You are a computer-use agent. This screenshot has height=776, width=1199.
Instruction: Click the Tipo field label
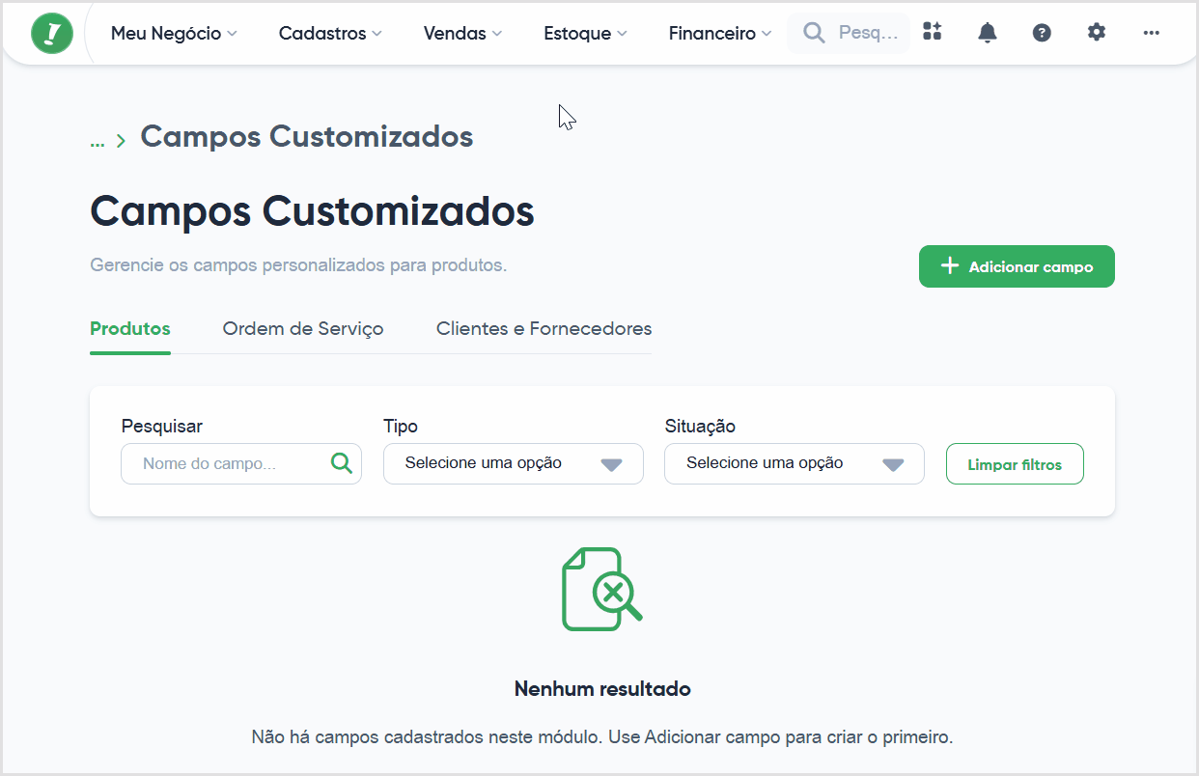[401, 426]
